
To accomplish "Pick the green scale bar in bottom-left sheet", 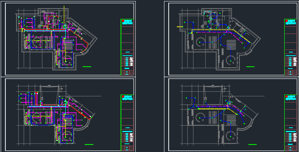I will point(89,145).
